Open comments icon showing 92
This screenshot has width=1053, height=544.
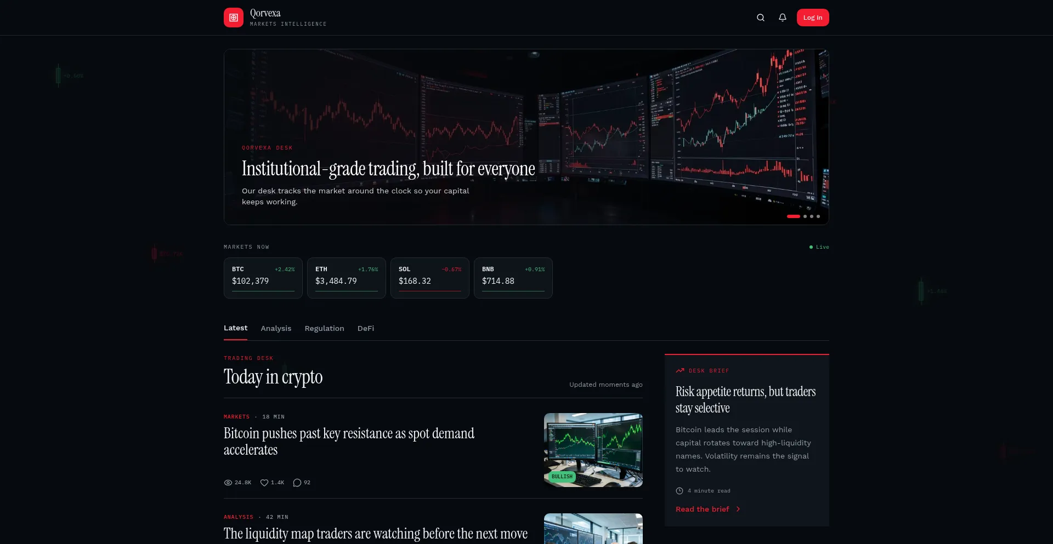pyautogui.click(x=297, y=483)
